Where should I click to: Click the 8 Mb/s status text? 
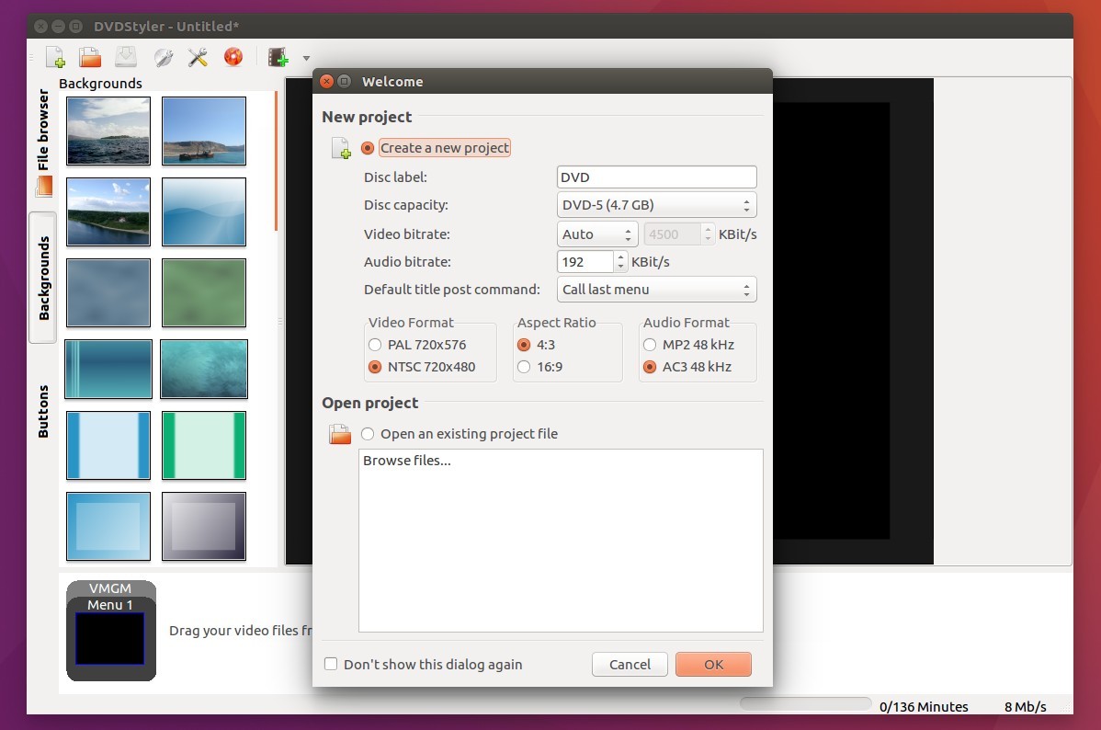point(1025,707)
